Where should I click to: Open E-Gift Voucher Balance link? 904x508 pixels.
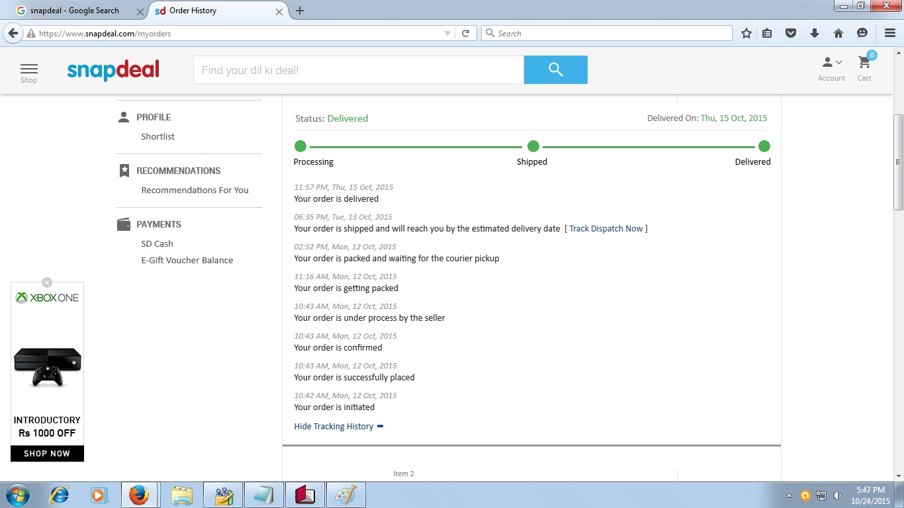(x=187, y=260)
